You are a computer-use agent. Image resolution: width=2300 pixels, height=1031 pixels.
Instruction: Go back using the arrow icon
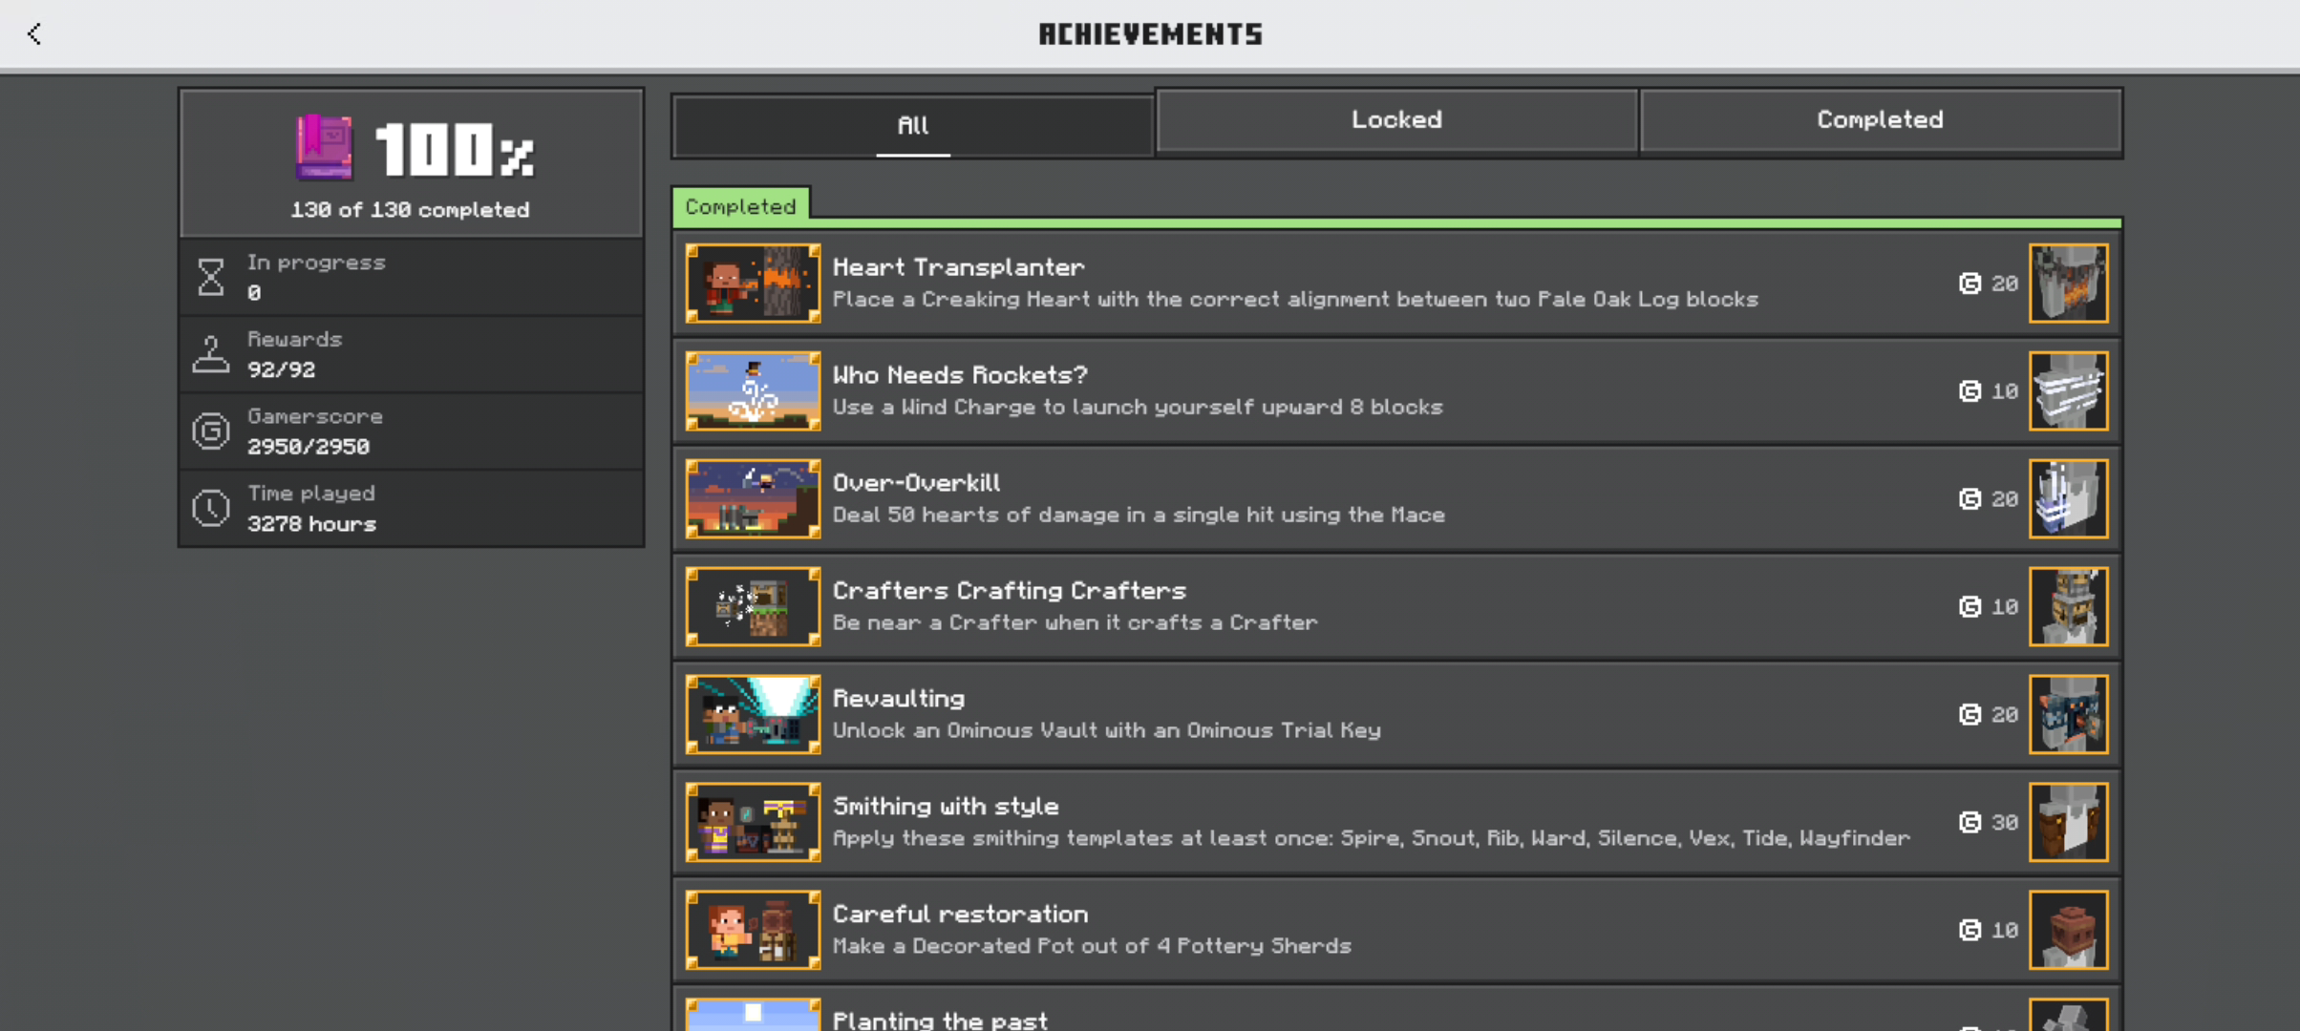coord(34,34)
